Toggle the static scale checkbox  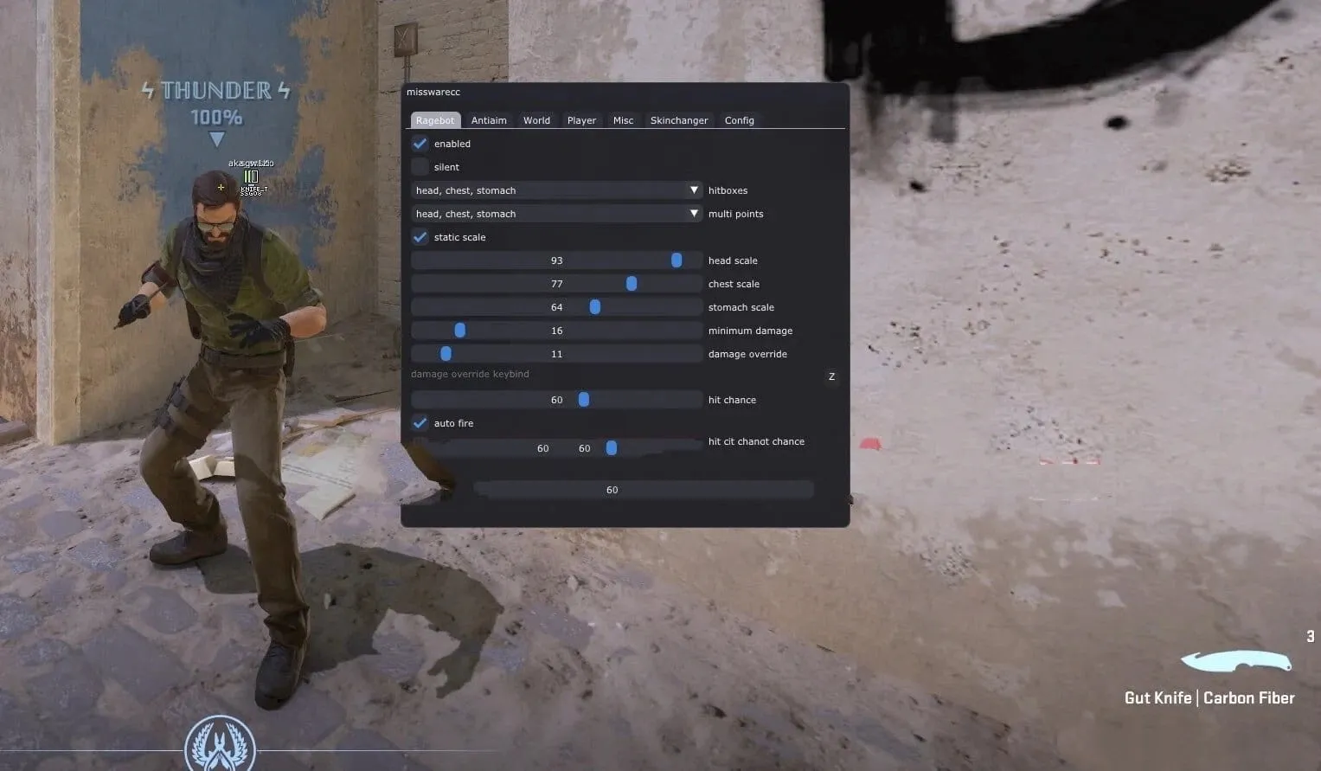coord(420,237)
